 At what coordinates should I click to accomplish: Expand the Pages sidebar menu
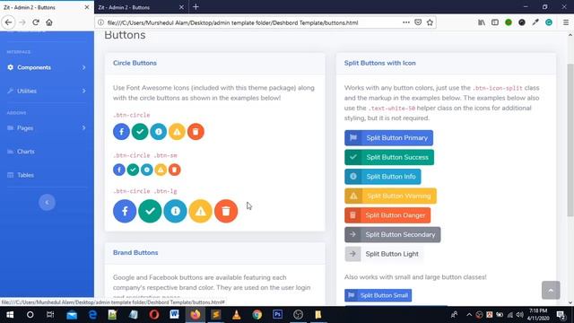coord(47,127)
